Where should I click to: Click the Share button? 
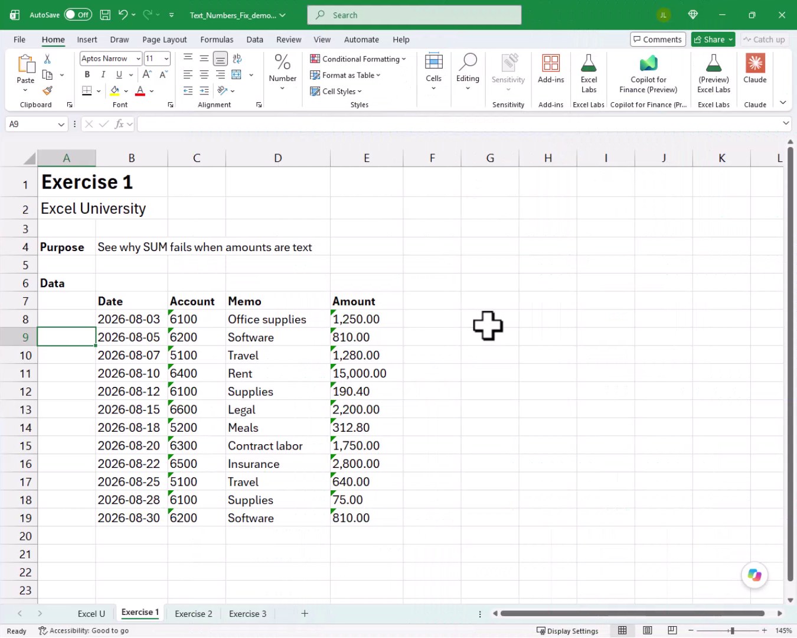coord(713,40)
